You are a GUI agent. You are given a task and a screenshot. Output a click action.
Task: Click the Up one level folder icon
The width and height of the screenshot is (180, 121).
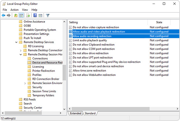pyautogui.click(x=16, y=15)
